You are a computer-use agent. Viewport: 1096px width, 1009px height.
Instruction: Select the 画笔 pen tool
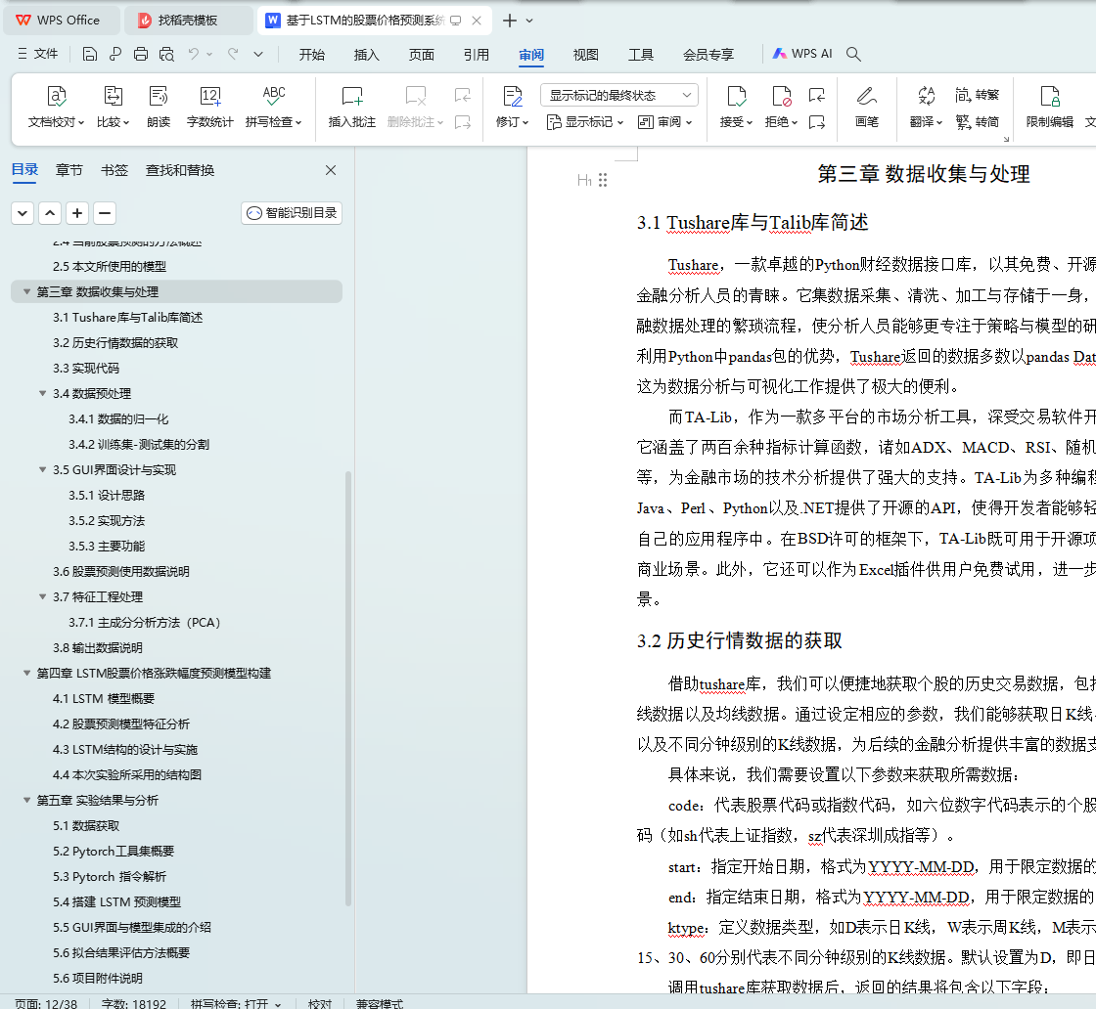pyautogui.click(x=867, y=107)
